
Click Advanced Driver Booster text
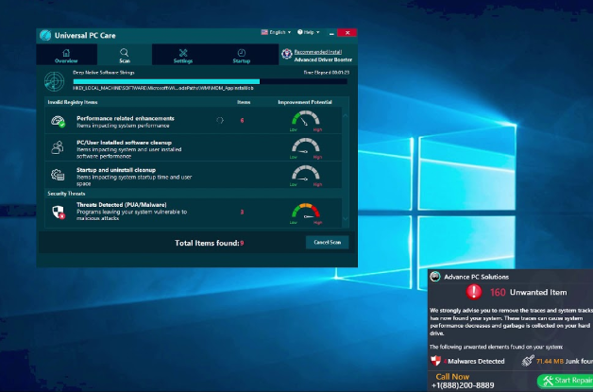[323, 60]
